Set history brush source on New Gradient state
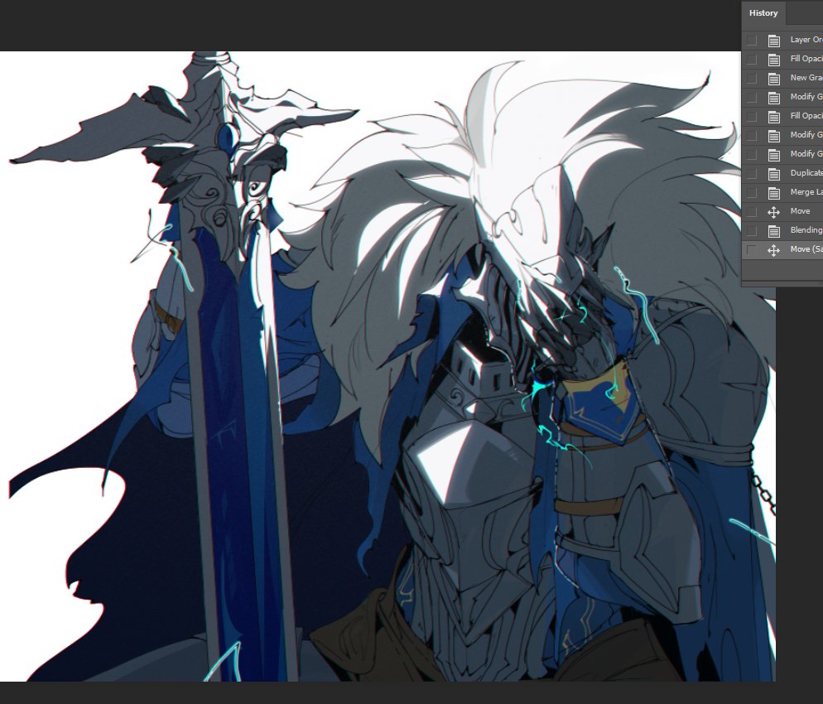This screenshot has width=823, height=704. tap(752, 78)
